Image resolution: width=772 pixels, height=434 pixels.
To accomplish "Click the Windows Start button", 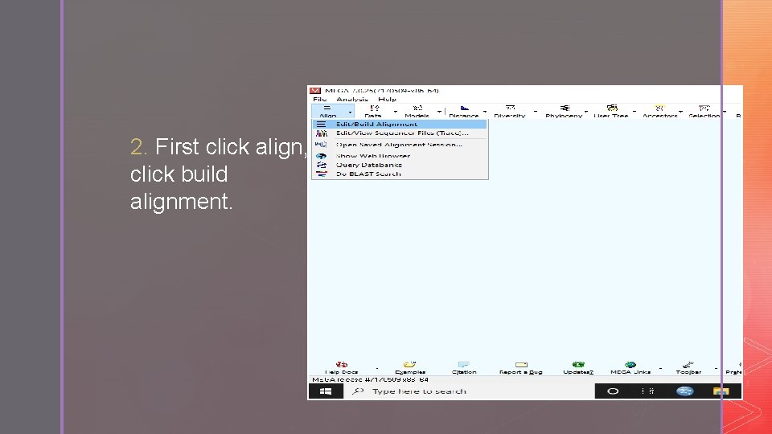I will 326,391.
